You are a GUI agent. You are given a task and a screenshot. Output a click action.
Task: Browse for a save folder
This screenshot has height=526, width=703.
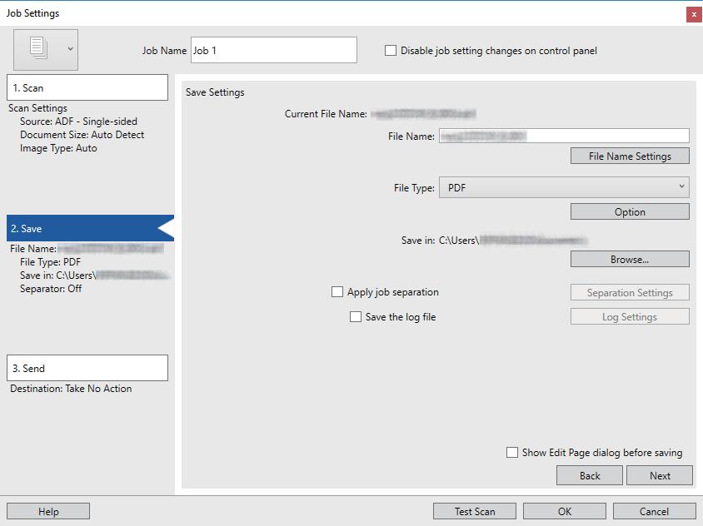(x=630, y=259)
